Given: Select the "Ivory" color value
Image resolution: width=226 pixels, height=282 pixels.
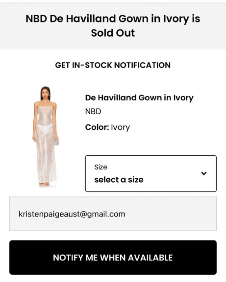Looking at the screenshot, I should pos(120,127).
